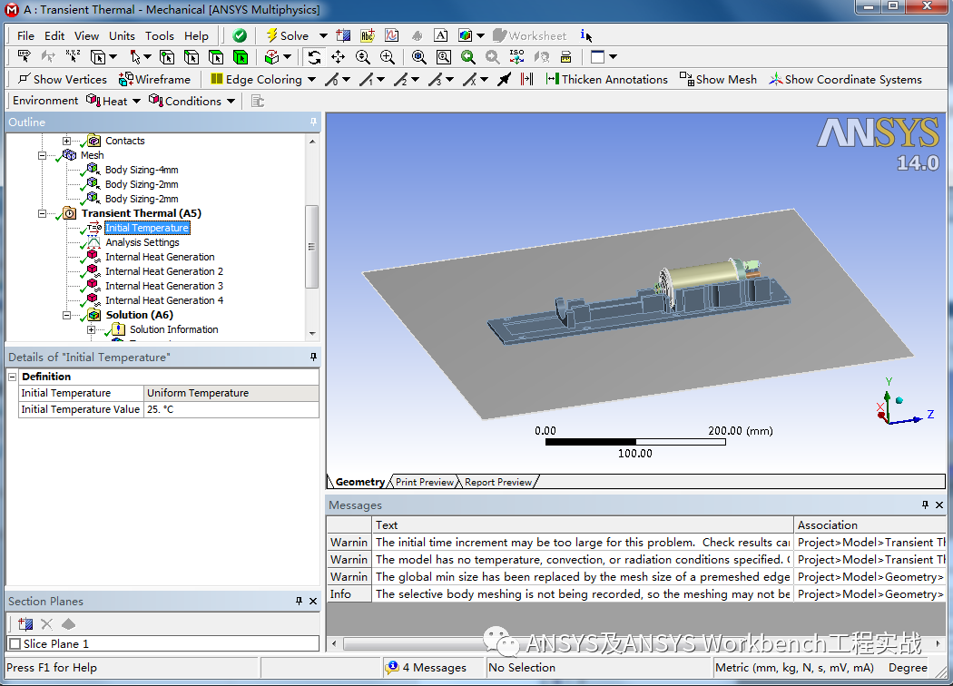Expand the Solution Information node
Viewport: 953px width, 686px height.
pos(91,330)
